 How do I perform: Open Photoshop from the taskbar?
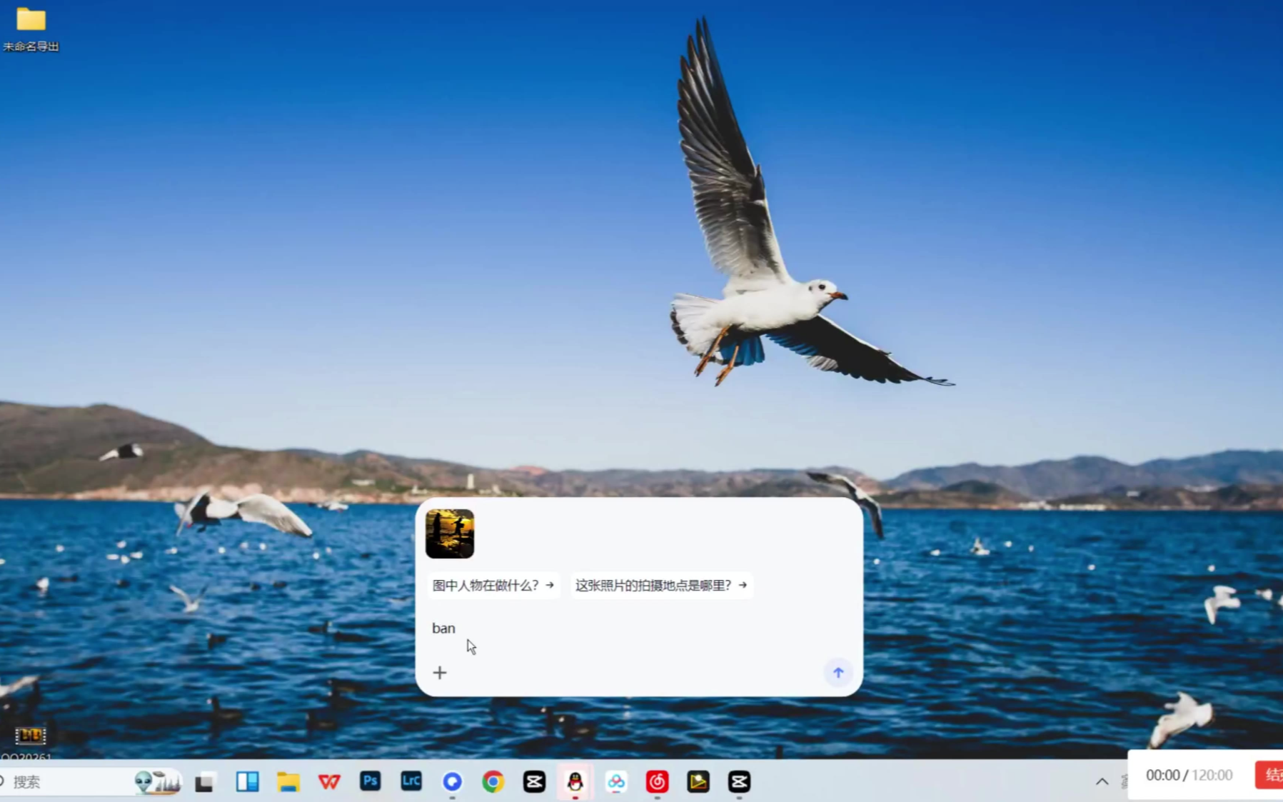point(370,781)
